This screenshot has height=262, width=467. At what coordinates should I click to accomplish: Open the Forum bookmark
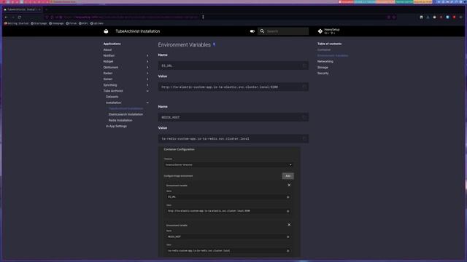coord(72,23)
